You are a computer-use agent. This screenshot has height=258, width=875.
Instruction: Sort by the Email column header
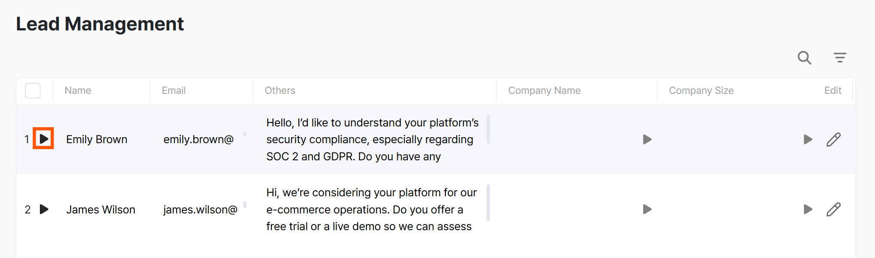point(174,90)
